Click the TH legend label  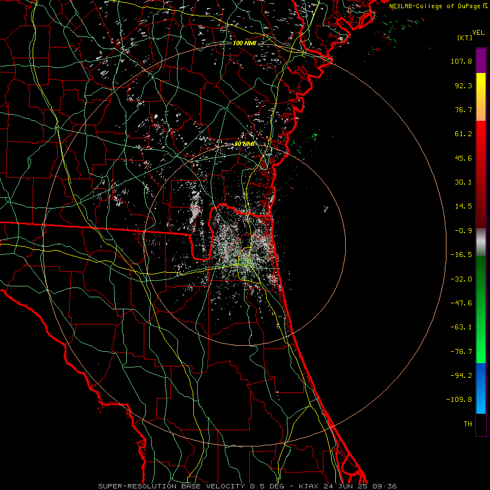tap(468, 424)
